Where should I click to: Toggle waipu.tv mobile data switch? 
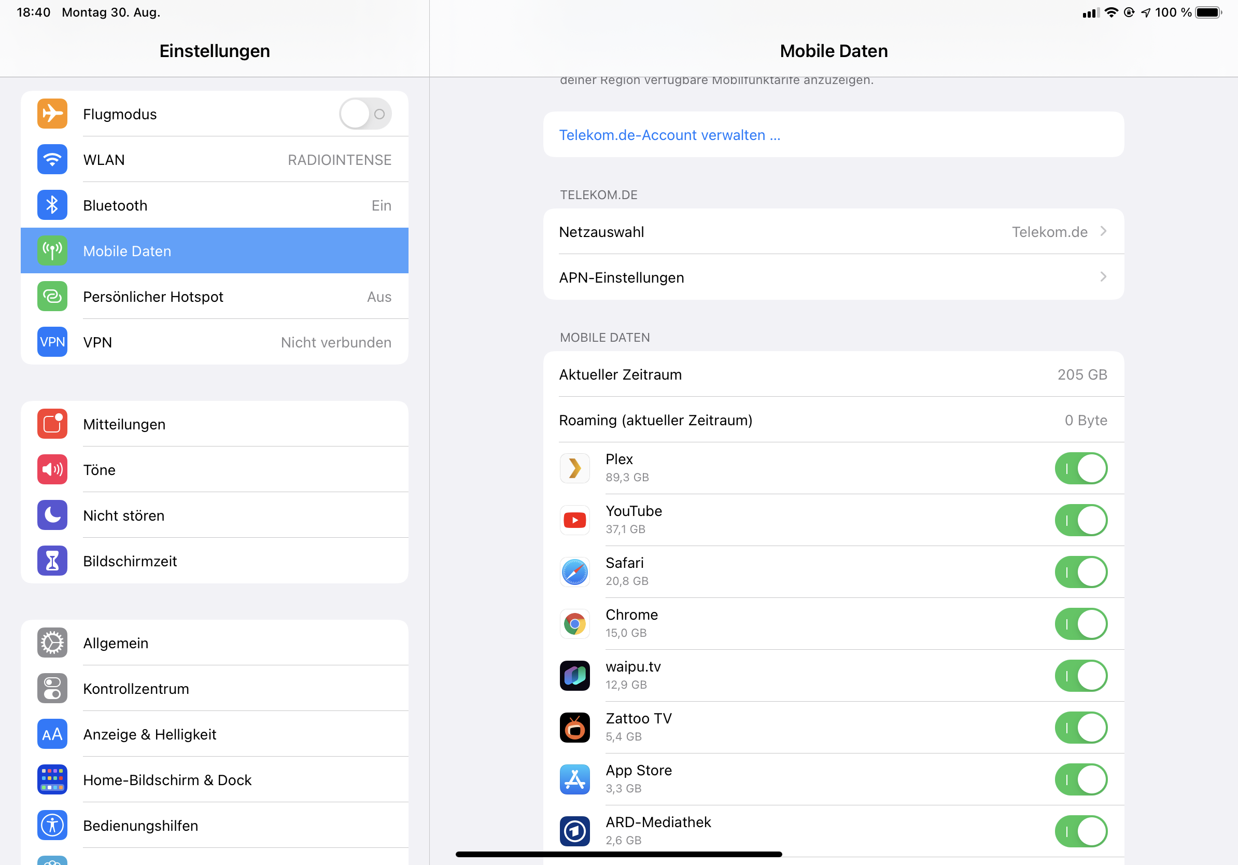click(x=1081, y=676)
